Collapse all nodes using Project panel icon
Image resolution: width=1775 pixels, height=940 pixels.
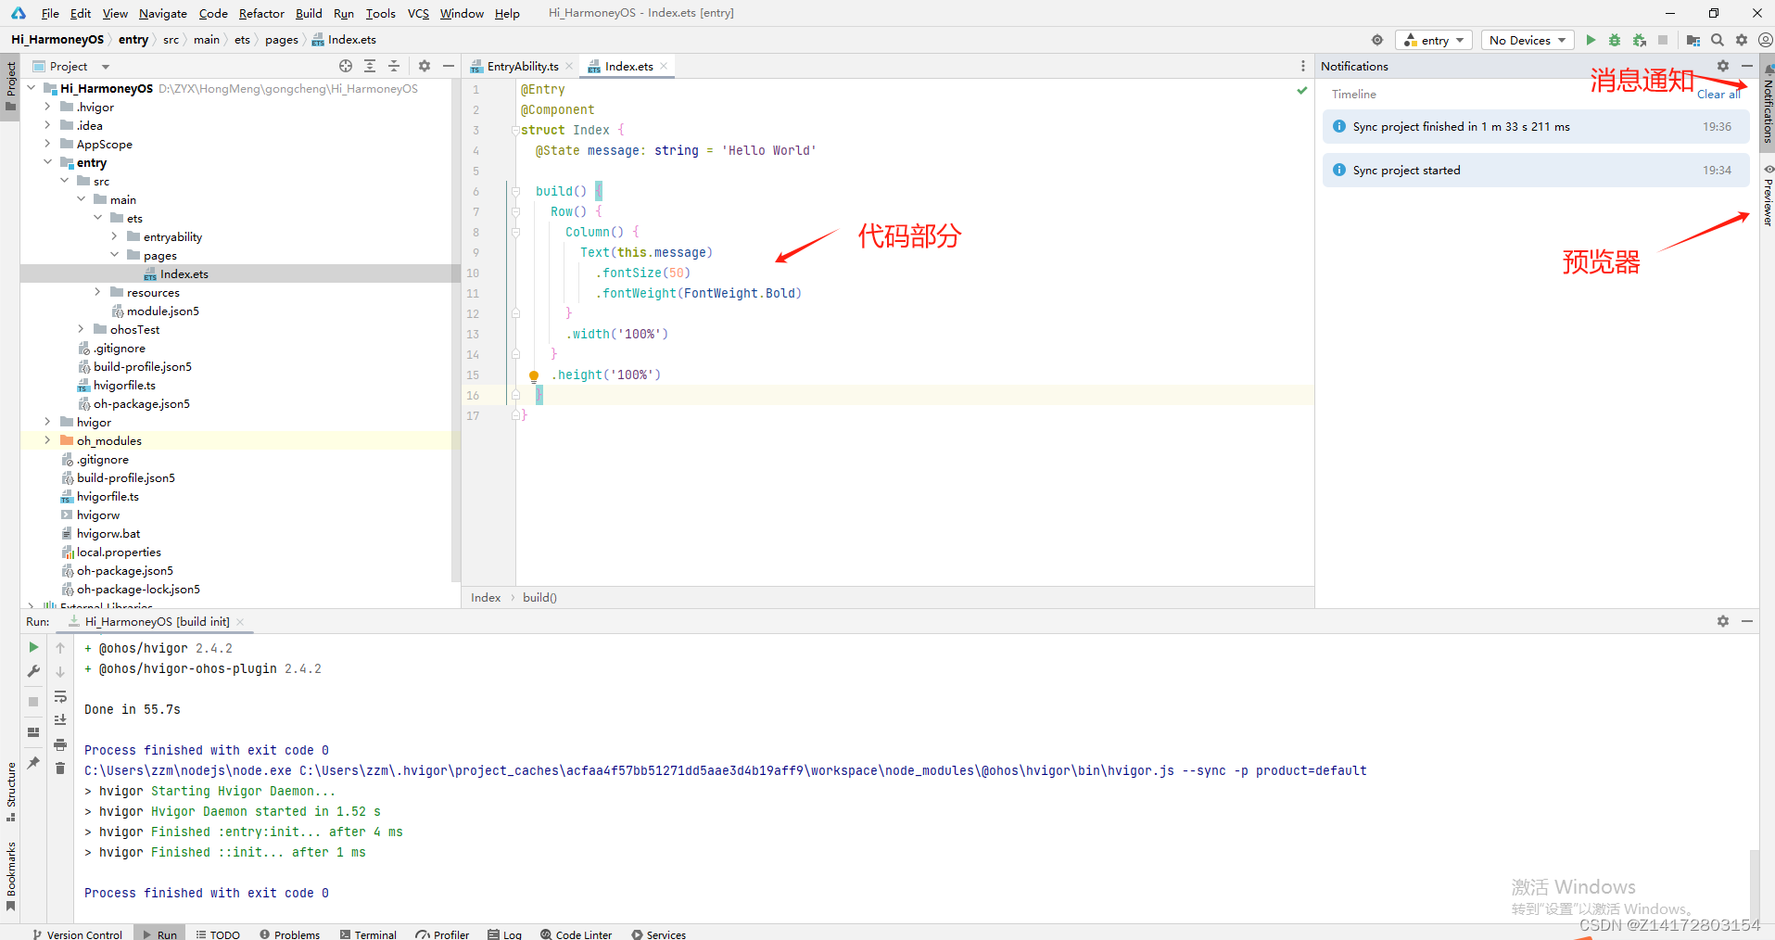click(393, 66)
